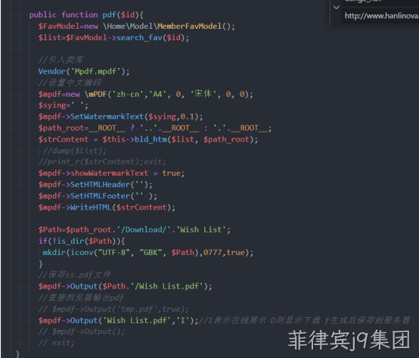Collapse the chevron arrow beside the URL entry
Viewport: 419px width, 358px height.
[337, 8]
